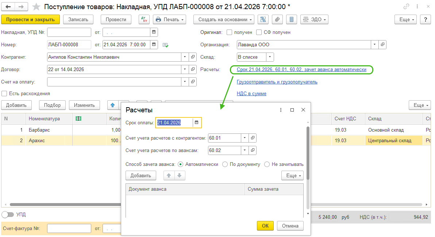Screen dimensions: 435x237
Task: Tick СФ получен checkbox
Action: [259, 32]
